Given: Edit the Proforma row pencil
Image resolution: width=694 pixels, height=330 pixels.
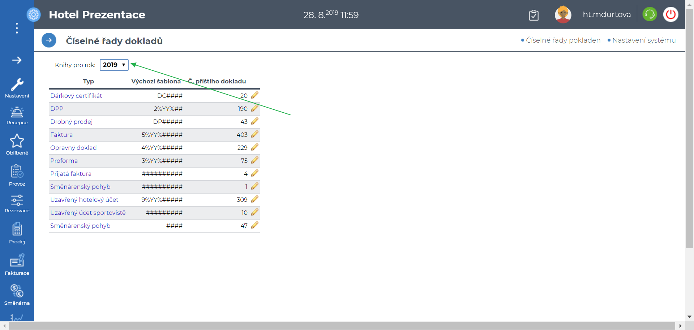Looking at the screenshot, I should pyautogui.click(x=254, y=160).
